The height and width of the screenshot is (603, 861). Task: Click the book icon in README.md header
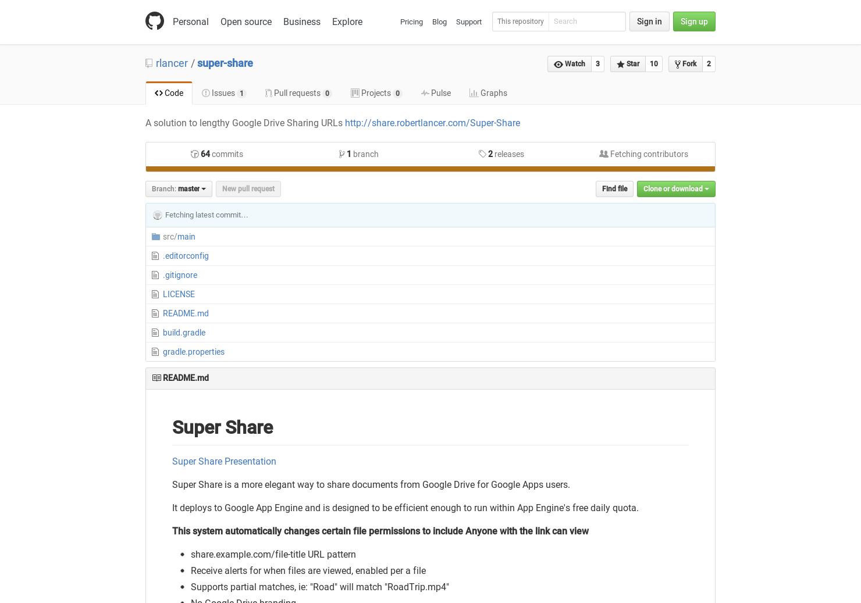click(x=156, y=378)
